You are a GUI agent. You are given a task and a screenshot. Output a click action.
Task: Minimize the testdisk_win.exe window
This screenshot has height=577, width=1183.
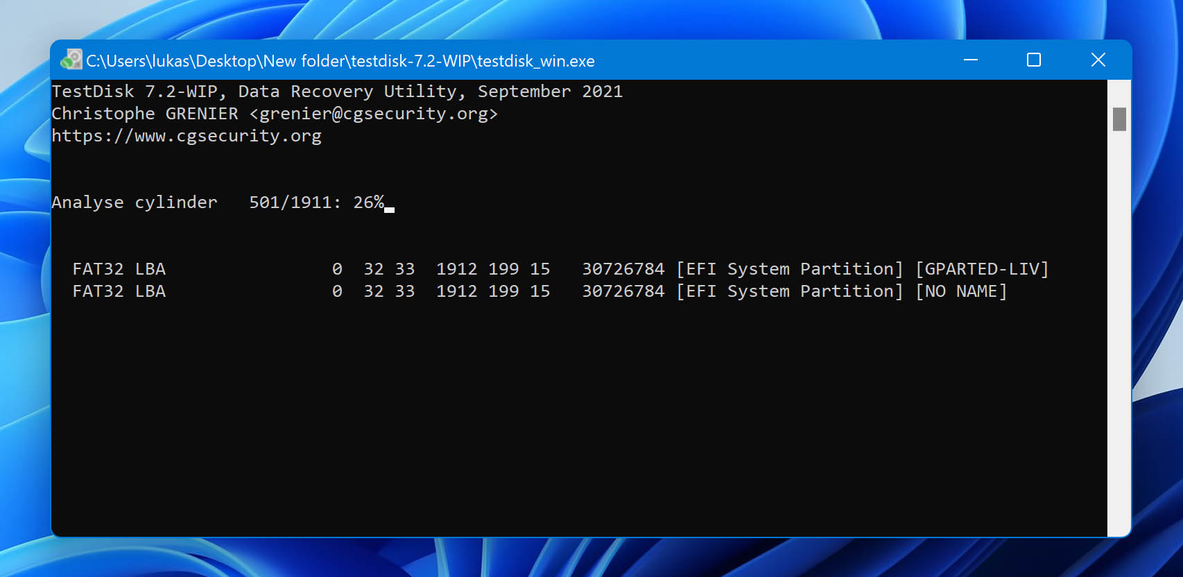(971, 60)
